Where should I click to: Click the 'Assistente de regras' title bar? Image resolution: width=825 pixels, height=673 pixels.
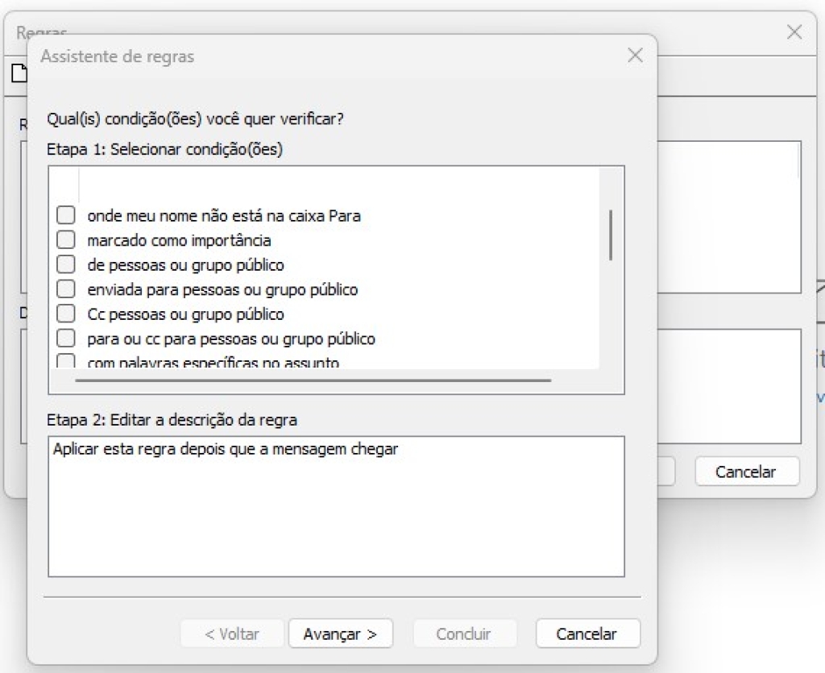click(322, 56)
